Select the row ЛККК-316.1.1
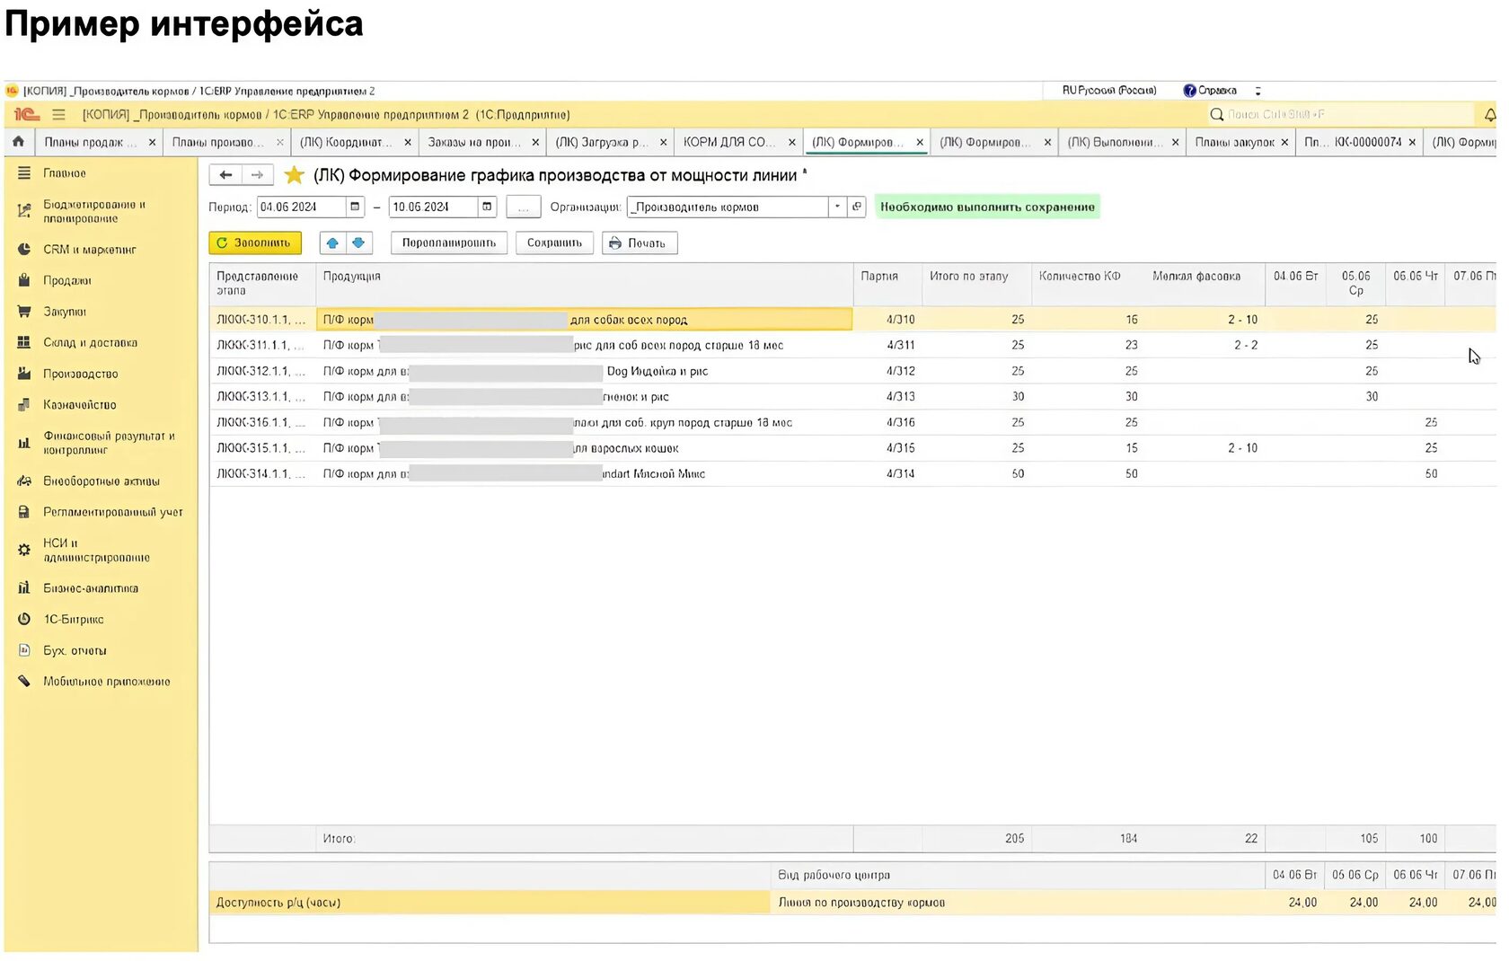The image size is (1509, 961). pyautogui.click(x=852, y=422)
